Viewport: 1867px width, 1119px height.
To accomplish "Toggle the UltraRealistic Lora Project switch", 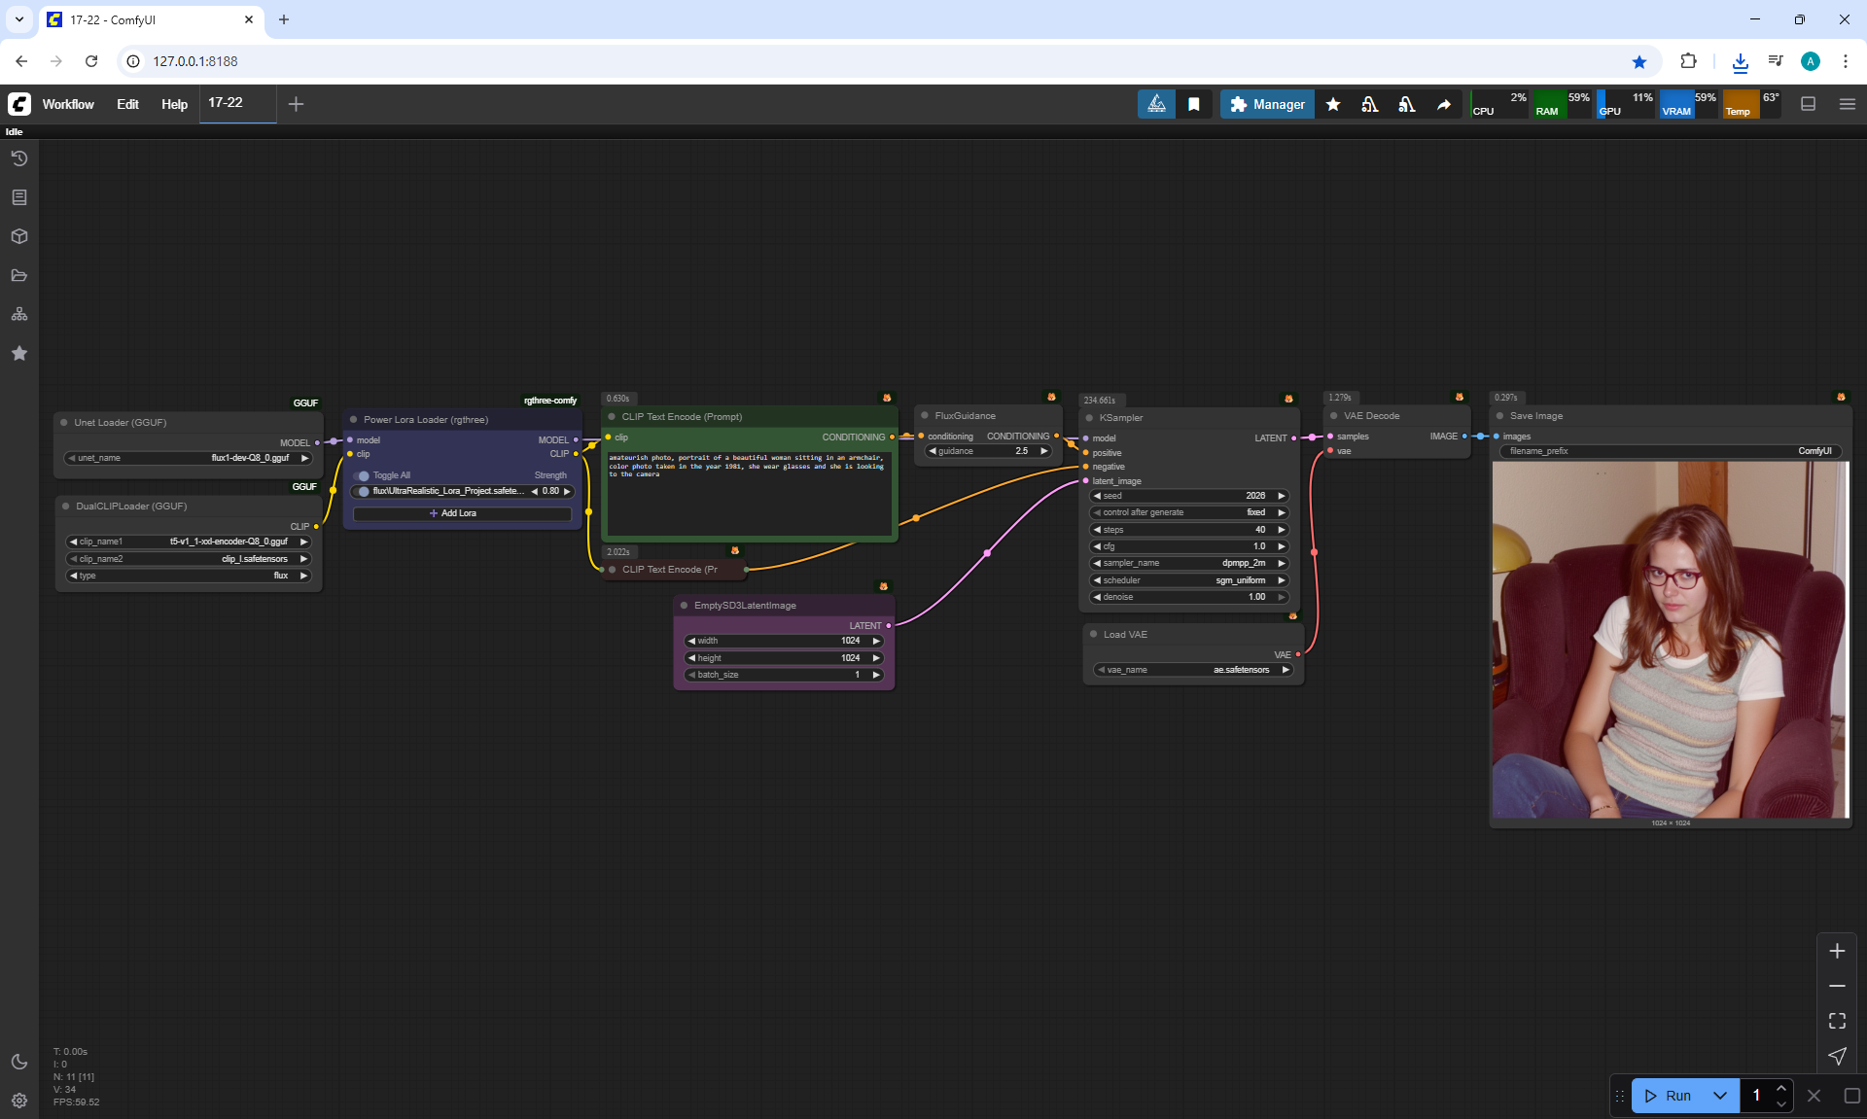I will coord(362,491).
